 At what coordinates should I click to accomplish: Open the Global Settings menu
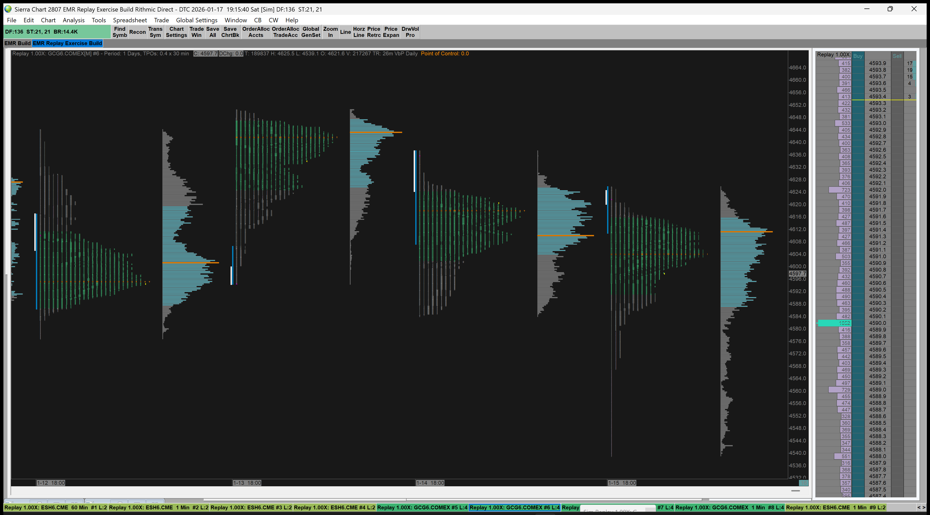pyautogui.click(x=196, y=20)
